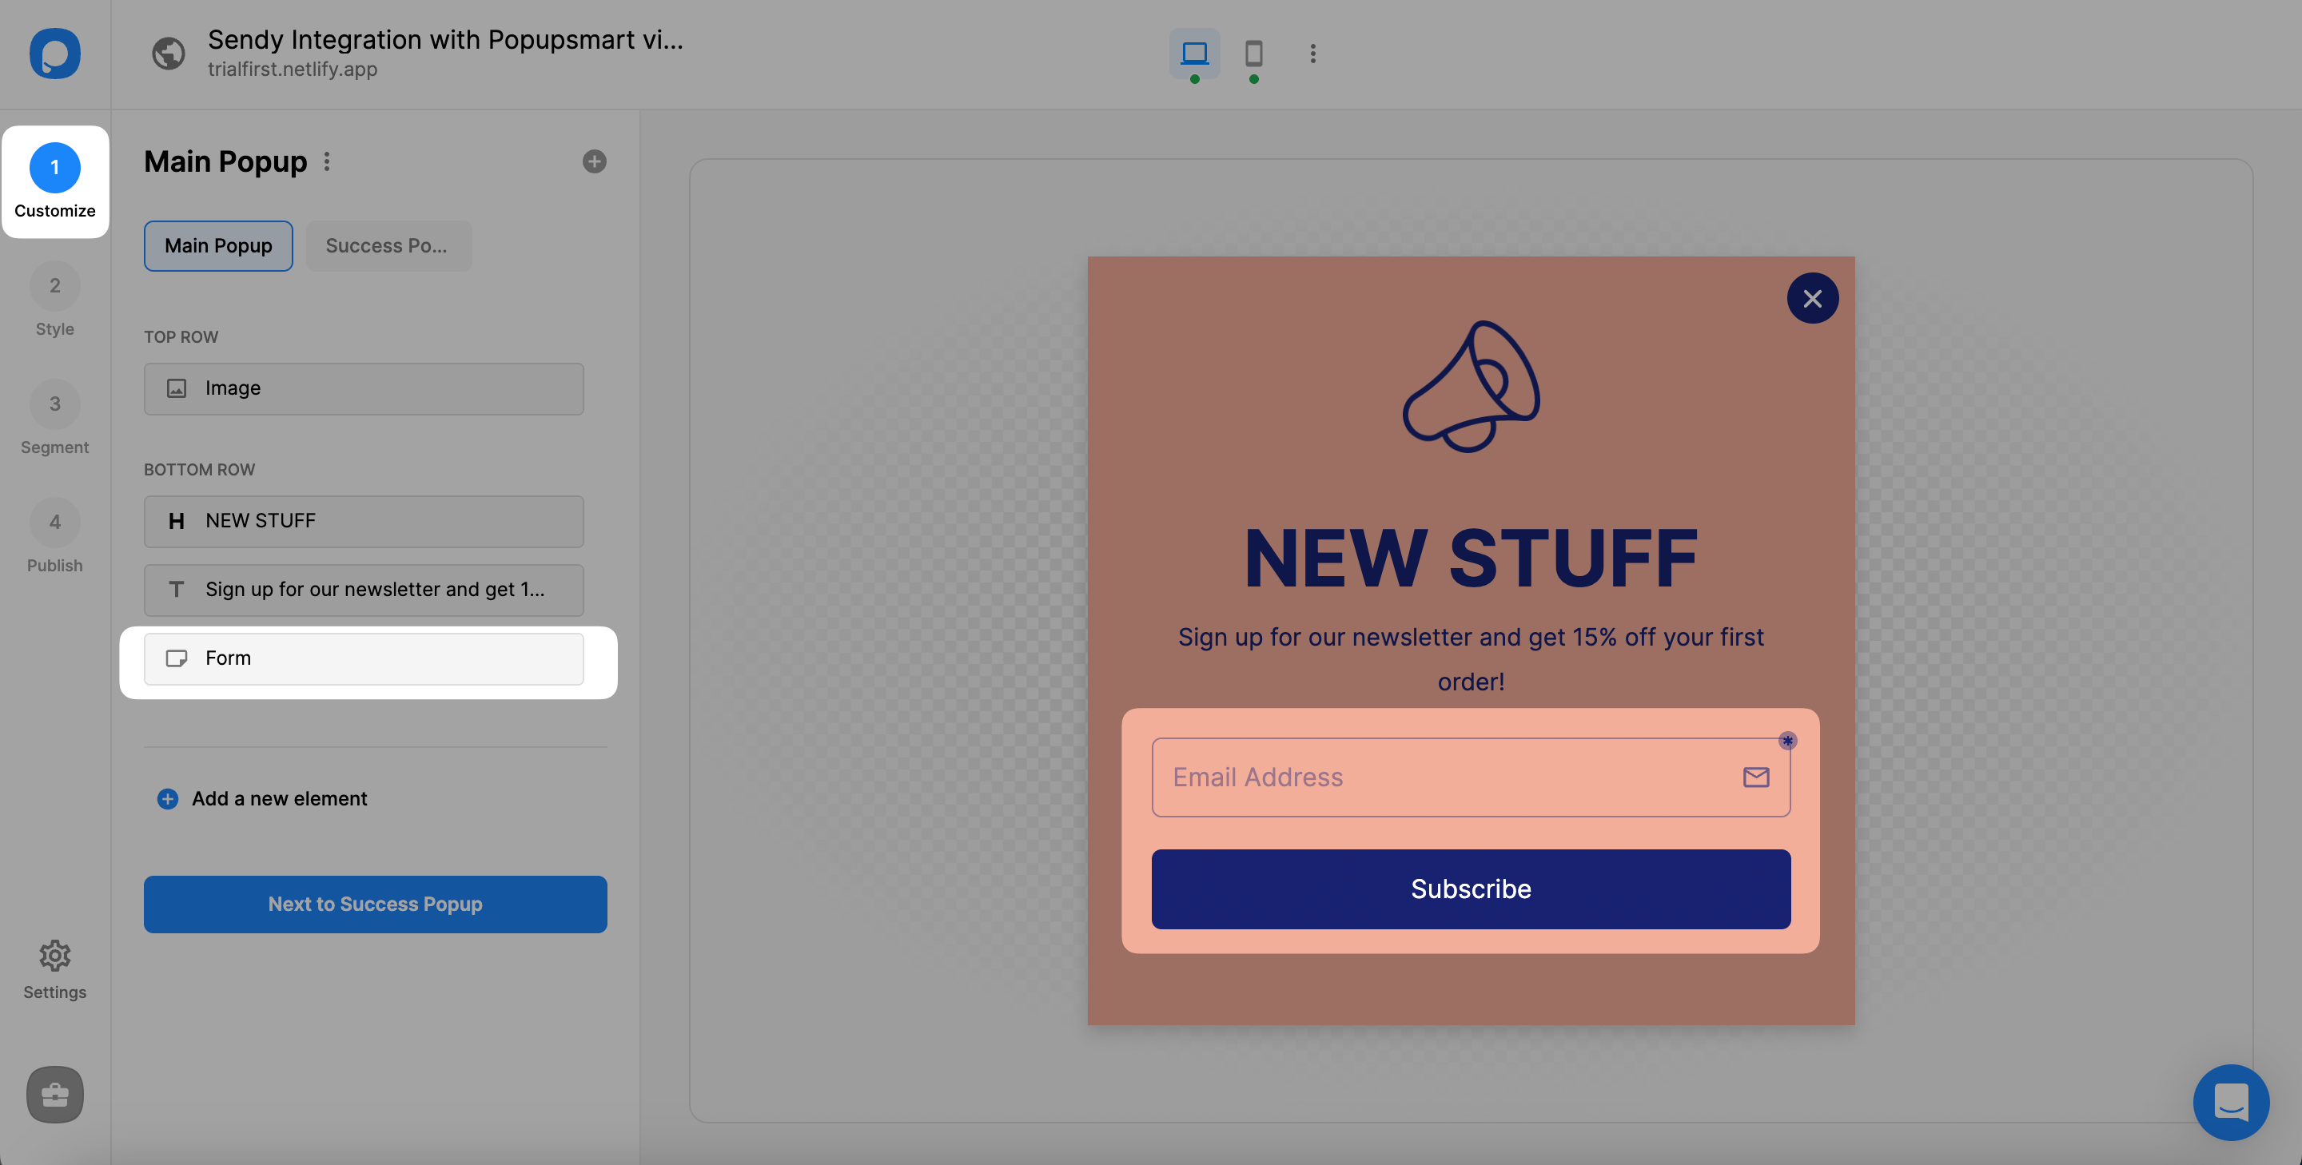2302x1165 pixels.
Task: Select the NEW STUFF headline element
Action: [x=364, y=521]
